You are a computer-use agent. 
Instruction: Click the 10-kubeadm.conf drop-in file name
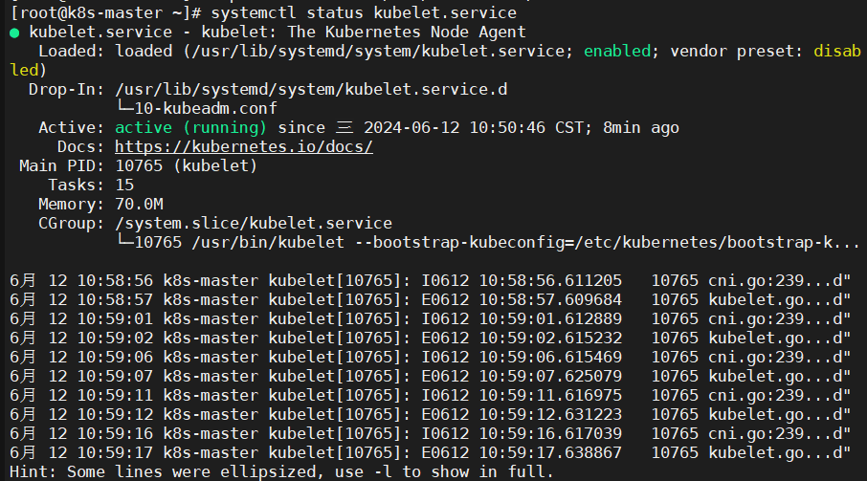206,108
